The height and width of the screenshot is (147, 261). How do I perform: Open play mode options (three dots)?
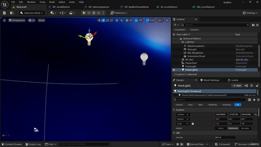pyautogui.click(x=103, y=13)
